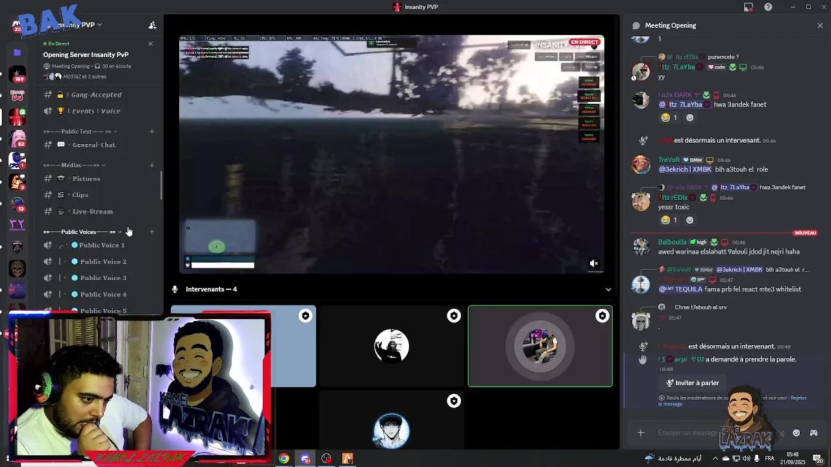Viewport: 831px width, 467px height.
Task: Select the bottom anime avatar speaker tile
Action: coord(391,420)
